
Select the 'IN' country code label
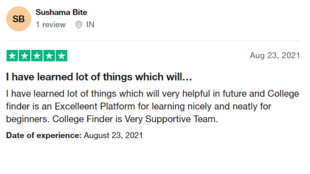[90, 25]
